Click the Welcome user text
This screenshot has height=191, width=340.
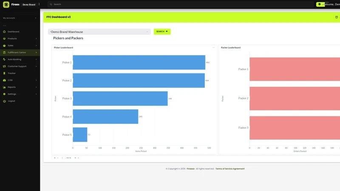[332, 4]
